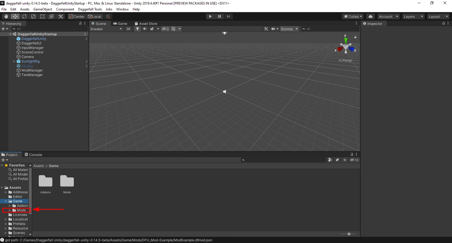Switch to the Console tab
The height and width of the screenshot is (243, 452).
[x=33, y=155]
